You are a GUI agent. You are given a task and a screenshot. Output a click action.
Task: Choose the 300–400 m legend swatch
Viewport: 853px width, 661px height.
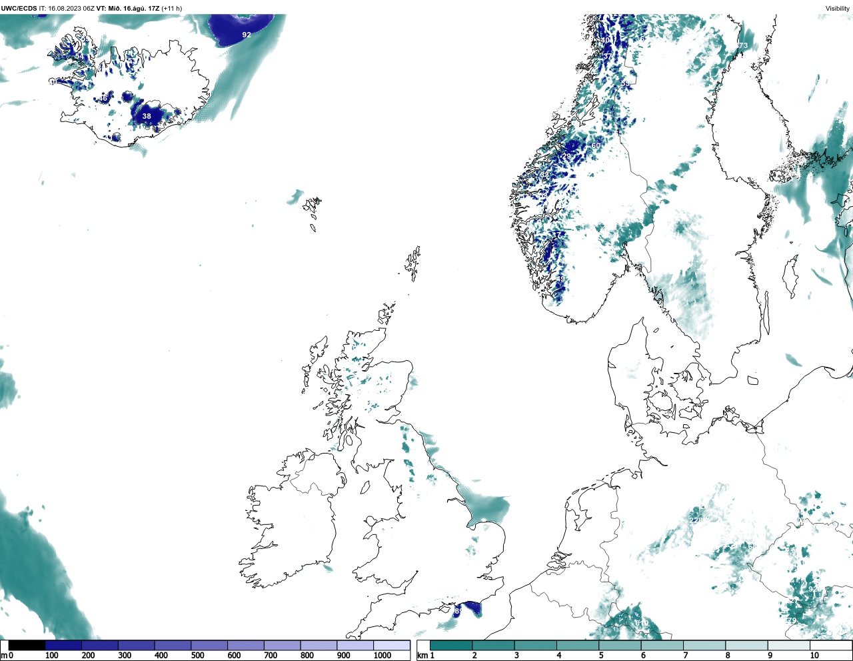[x=136, y=646]
